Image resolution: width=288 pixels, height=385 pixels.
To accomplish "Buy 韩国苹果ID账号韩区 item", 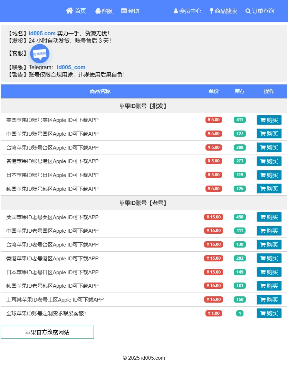I will pos(269,189).
